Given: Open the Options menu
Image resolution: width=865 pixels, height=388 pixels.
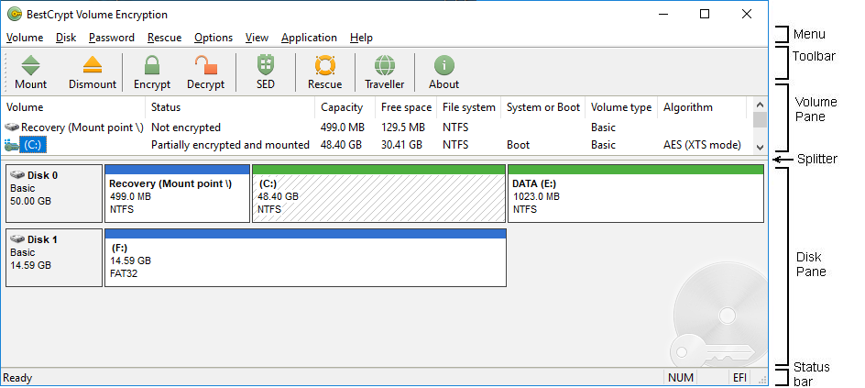Looking at the screenshot, I should click(214, 38).
